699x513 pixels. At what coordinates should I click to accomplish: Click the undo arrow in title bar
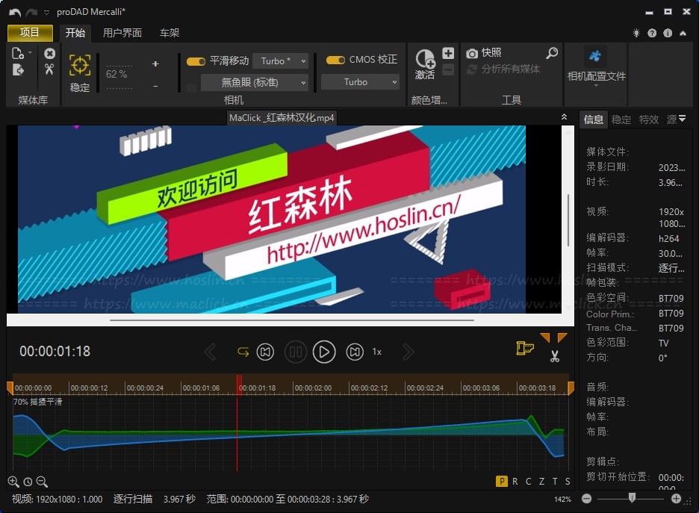[15, 13]
